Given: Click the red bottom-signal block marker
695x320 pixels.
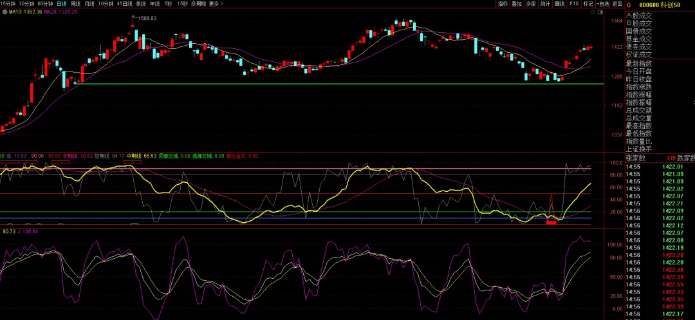Looking at the screenshot, I should [551, 223].
